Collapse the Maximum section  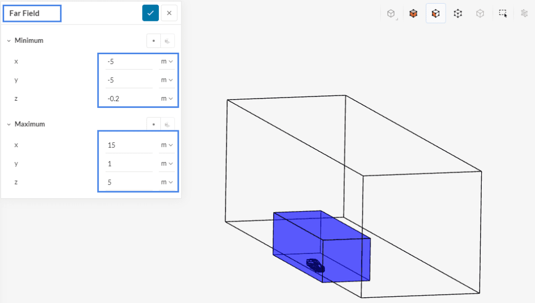pyautogui.click(x=9, y=124)
